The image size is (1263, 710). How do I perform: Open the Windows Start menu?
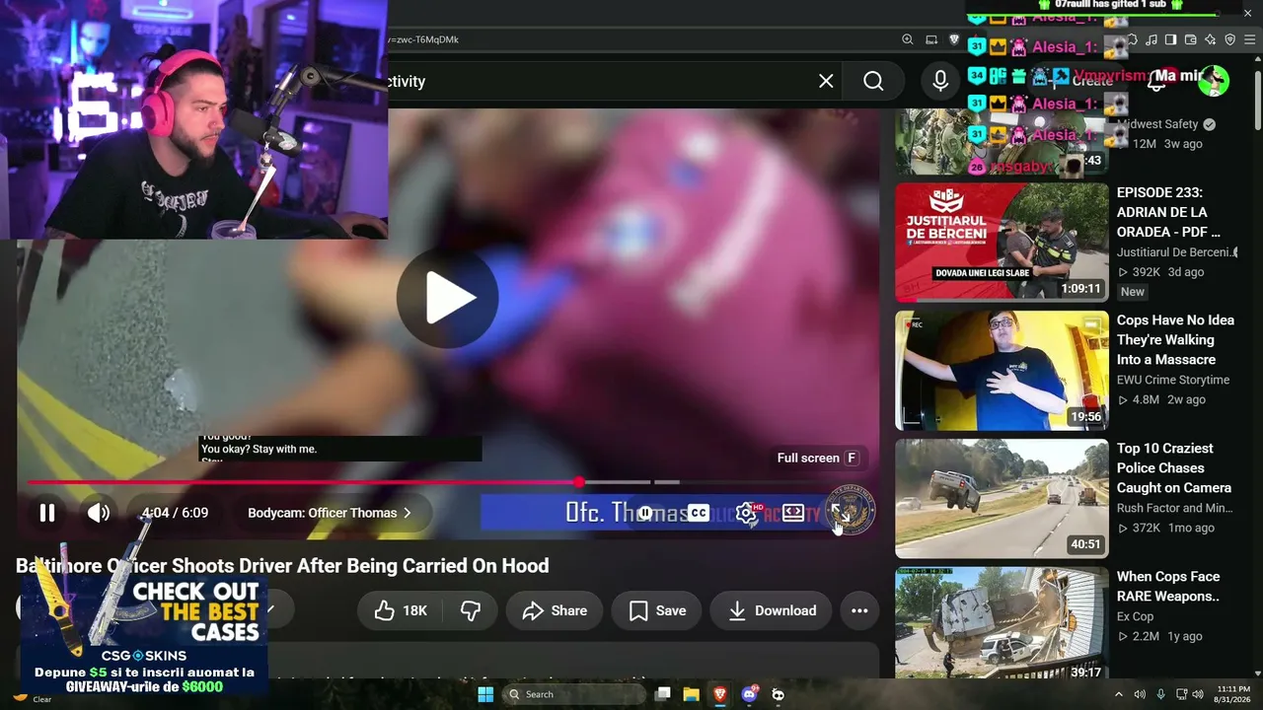point(485,694)
